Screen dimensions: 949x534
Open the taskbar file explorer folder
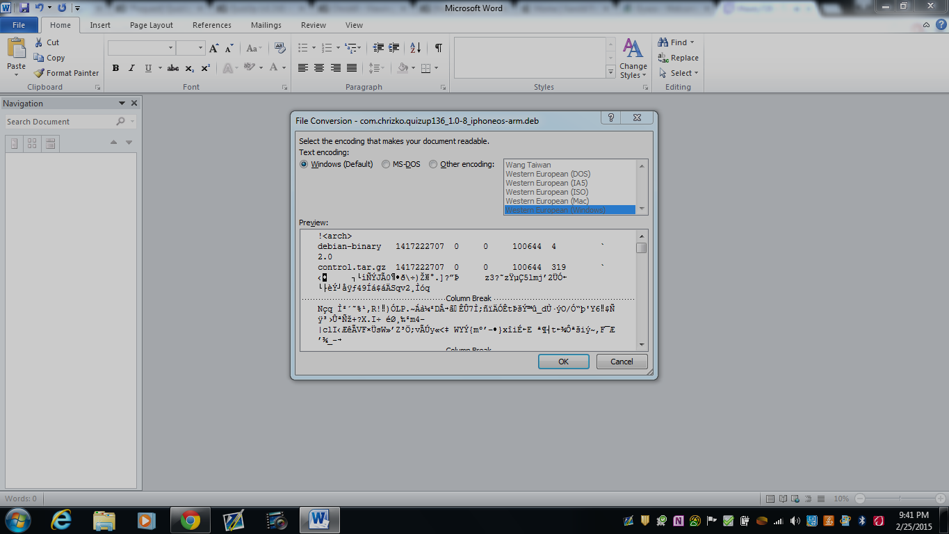[104, 520]
